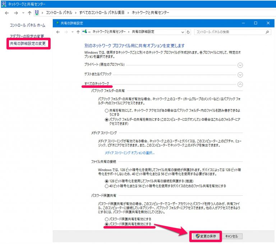Go forward in outer Network and Sharing Center window
The width and height of the screenshot is (276, 244).
tap(16, 13)
